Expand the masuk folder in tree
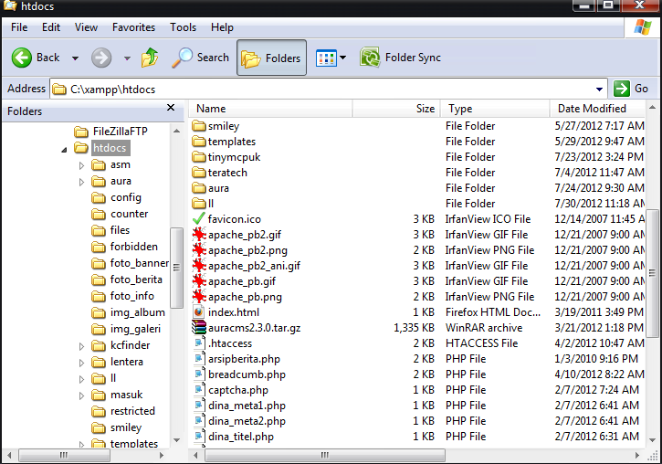662x464 pixels. click(x=81, y=395)
